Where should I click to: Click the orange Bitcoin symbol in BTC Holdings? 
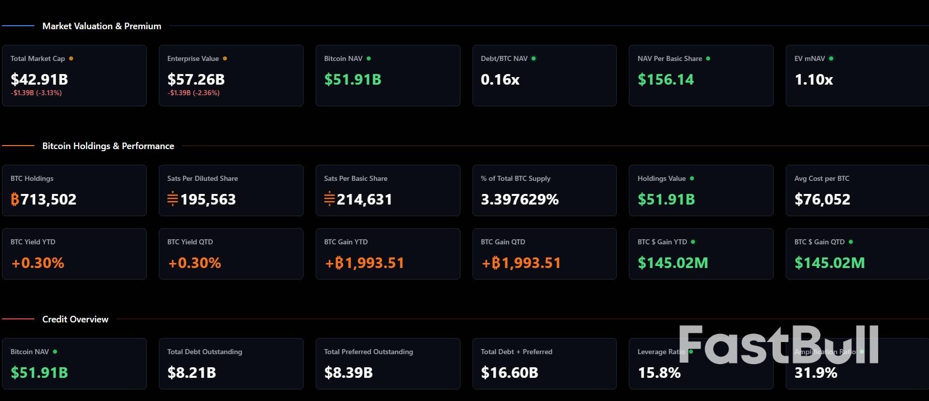(x=15, y=199)
